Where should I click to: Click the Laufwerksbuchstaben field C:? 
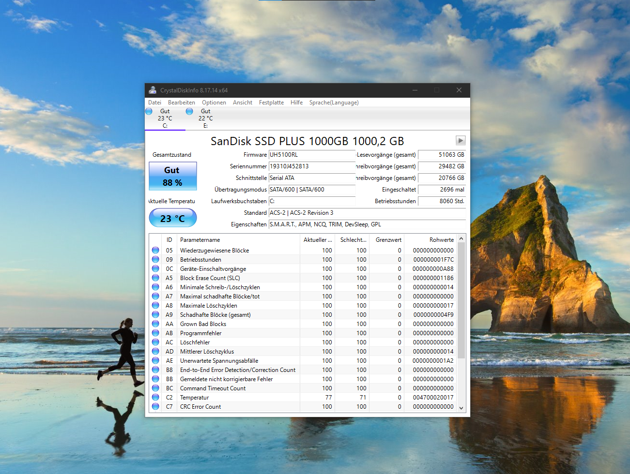coord(312,201)
